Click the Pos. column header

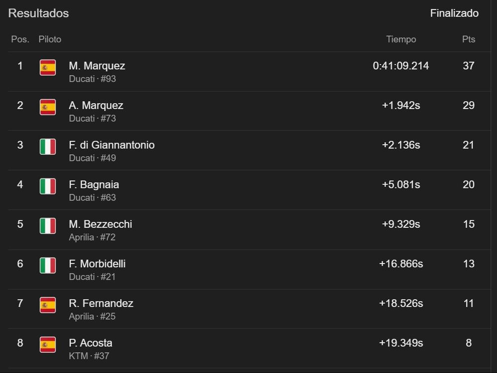click(20, 39)
